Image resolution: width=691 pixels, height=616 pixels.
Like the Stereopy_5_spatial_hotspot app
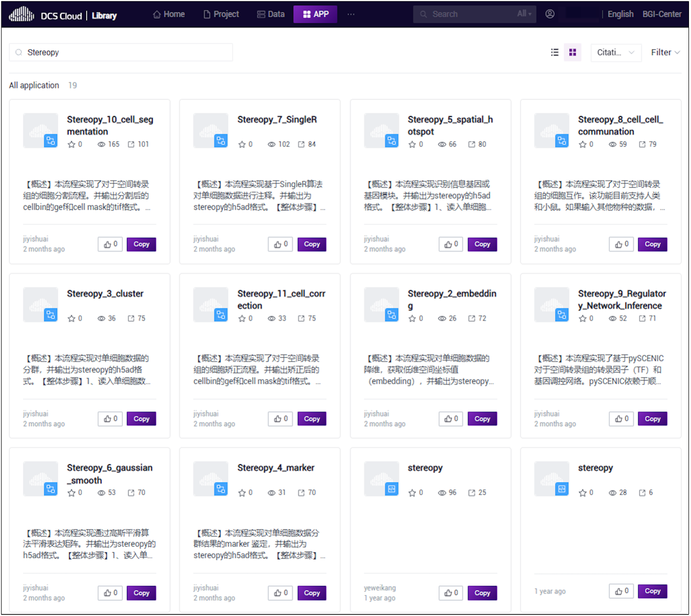(451, 245)
